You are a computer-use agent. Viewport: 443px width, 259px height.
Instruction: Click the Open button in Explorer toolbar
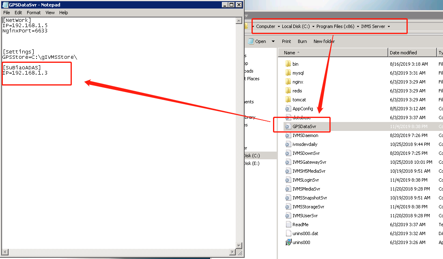(257, 41)
